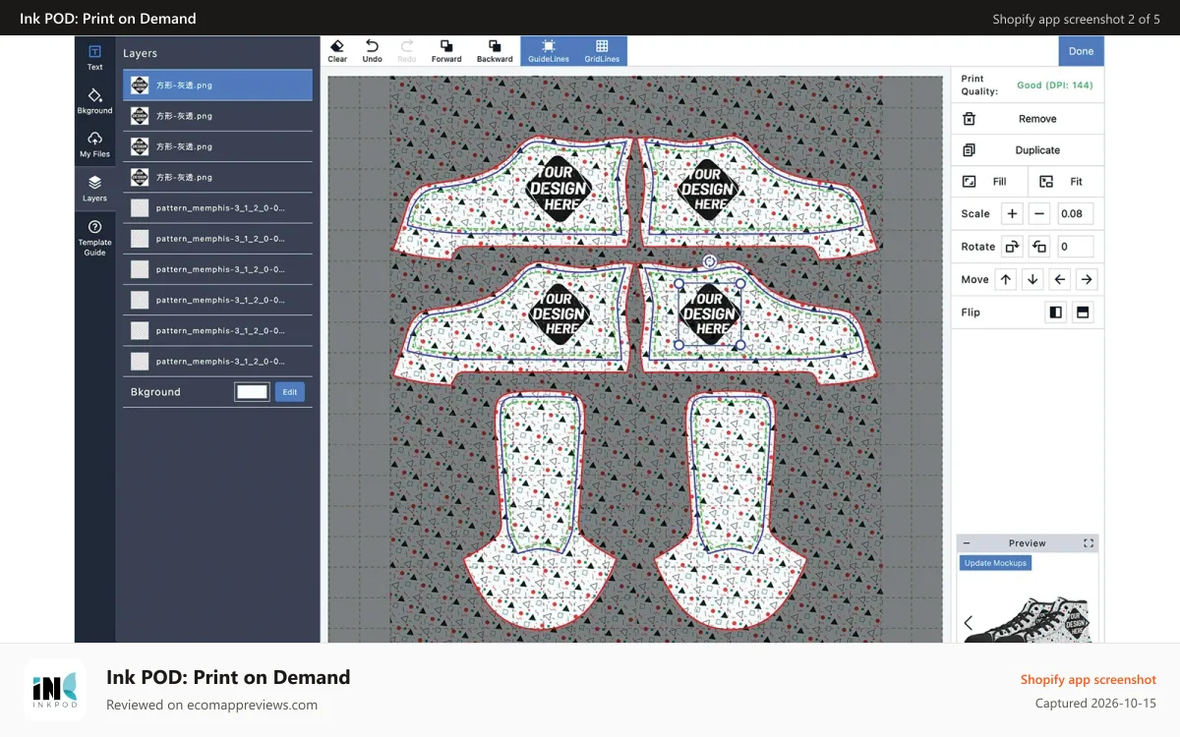The image size is (1180, 737).
Task: Flip the layer vertically
Action: coord(1083,312)
